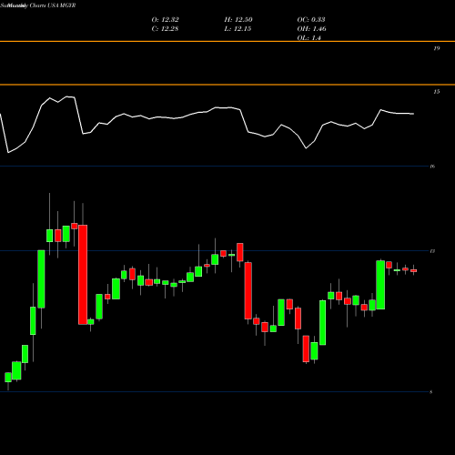Click the close price value 12.28
The height and width of the screenshot is (455, 455).
coord(170,29)
